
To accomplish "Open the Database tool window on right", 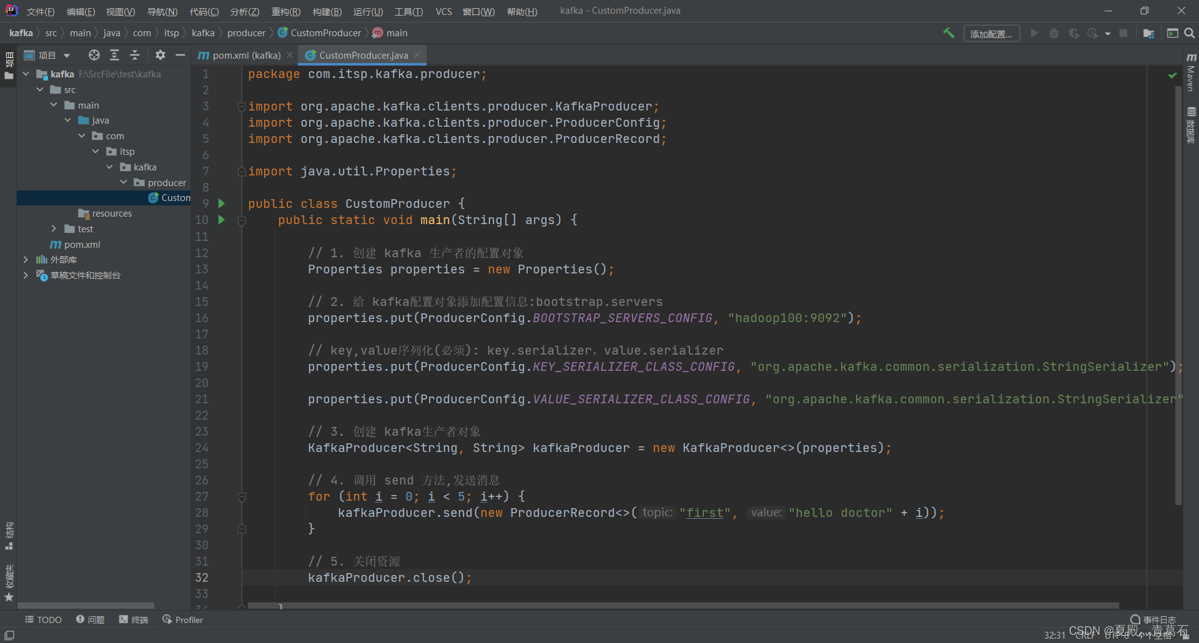I will [1191, 125].
